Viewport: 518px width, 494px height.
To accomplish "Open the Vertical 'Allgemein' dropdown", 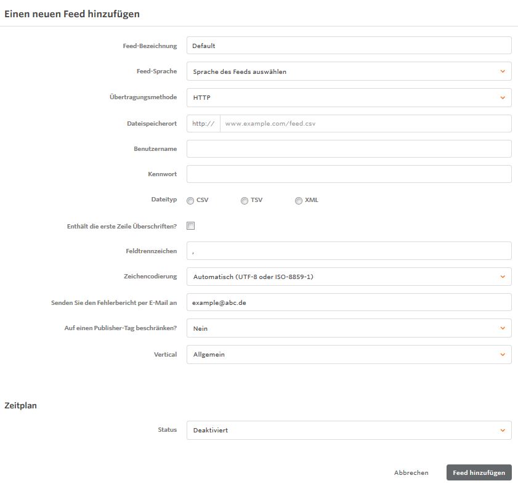I will pyautogui.click(x=349, y=355).
